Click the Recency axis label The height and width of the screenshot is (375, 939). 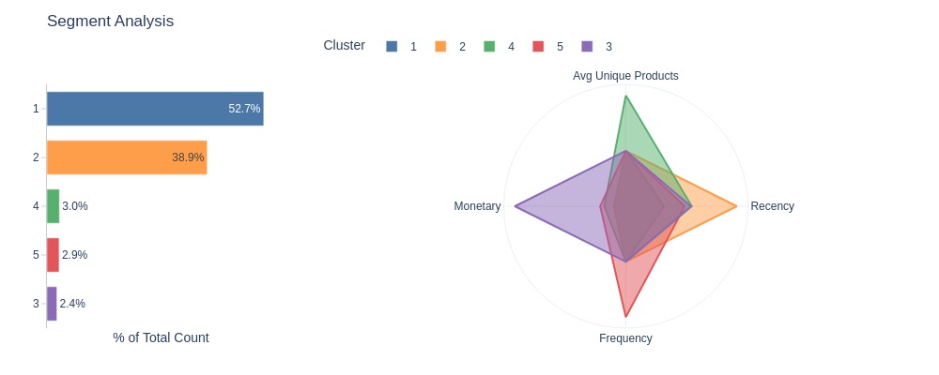pyautogui.click(x=773, y=206)
